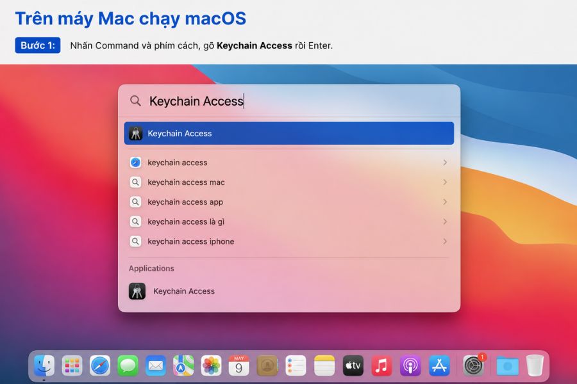
Task: Choose the 'keychain access app' suggestion
Action: coord(289,202)
